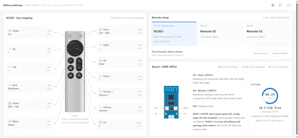Click the back button on the remote image
The height and width of the screenshot is (138, 298).
70,61
